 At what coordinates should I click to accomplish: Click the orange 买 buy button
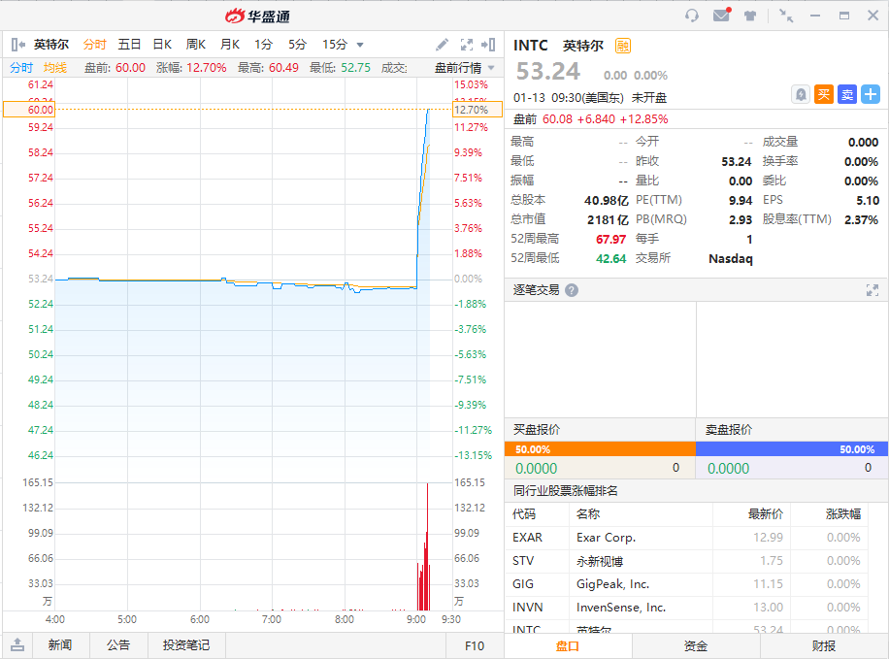click(824, 94)
